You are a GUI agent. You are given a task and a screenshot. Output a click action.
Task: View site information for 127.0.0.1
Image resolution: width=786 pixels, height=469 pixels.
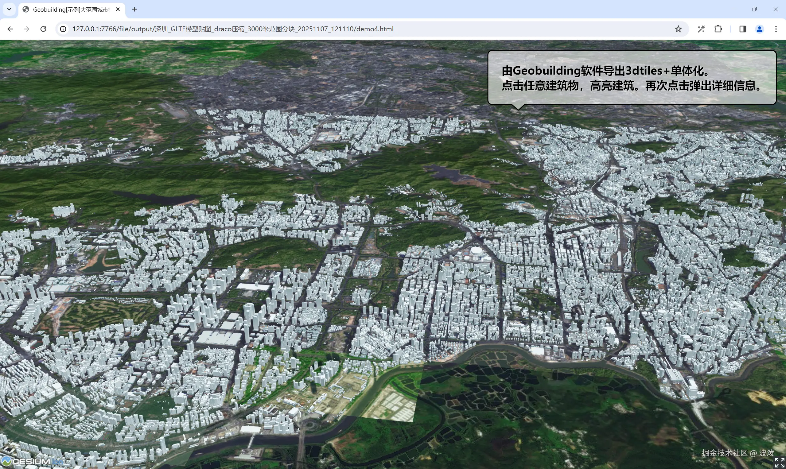[63, 29]
